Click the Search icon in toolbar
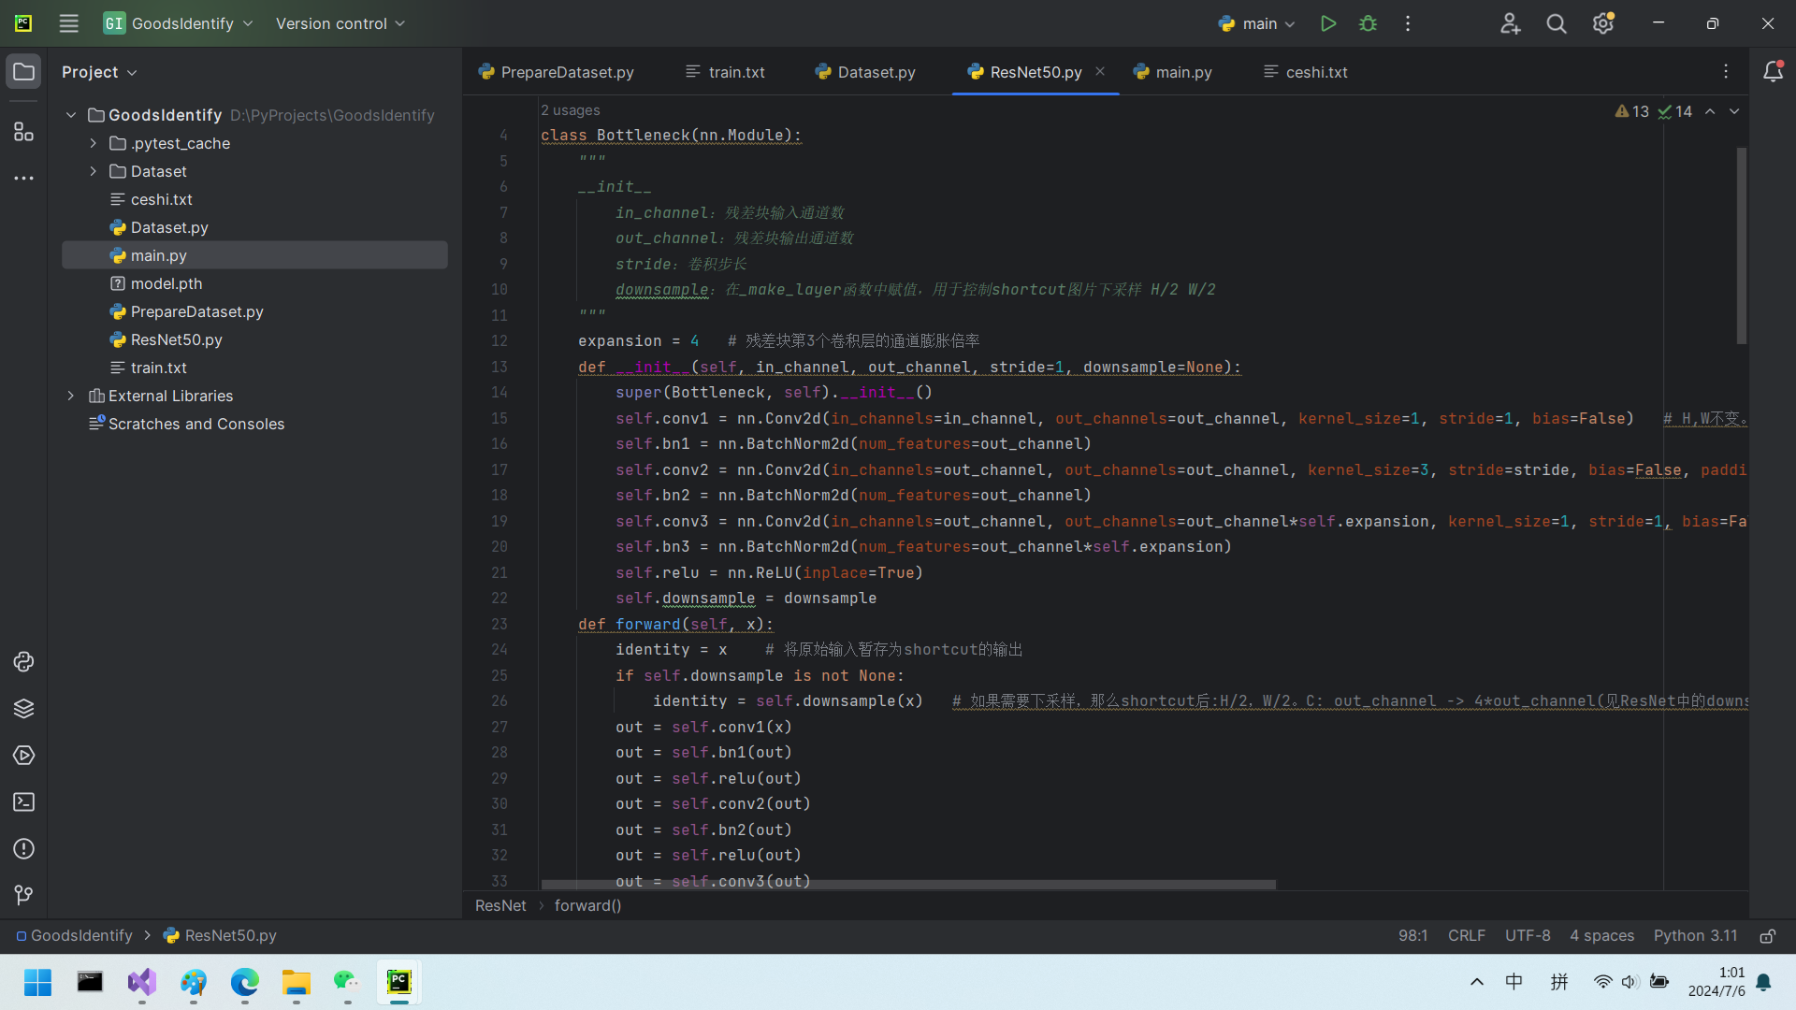The width and height of the screenshot is (1796, 1010). pyautogui.click(x=1557, y=23)
